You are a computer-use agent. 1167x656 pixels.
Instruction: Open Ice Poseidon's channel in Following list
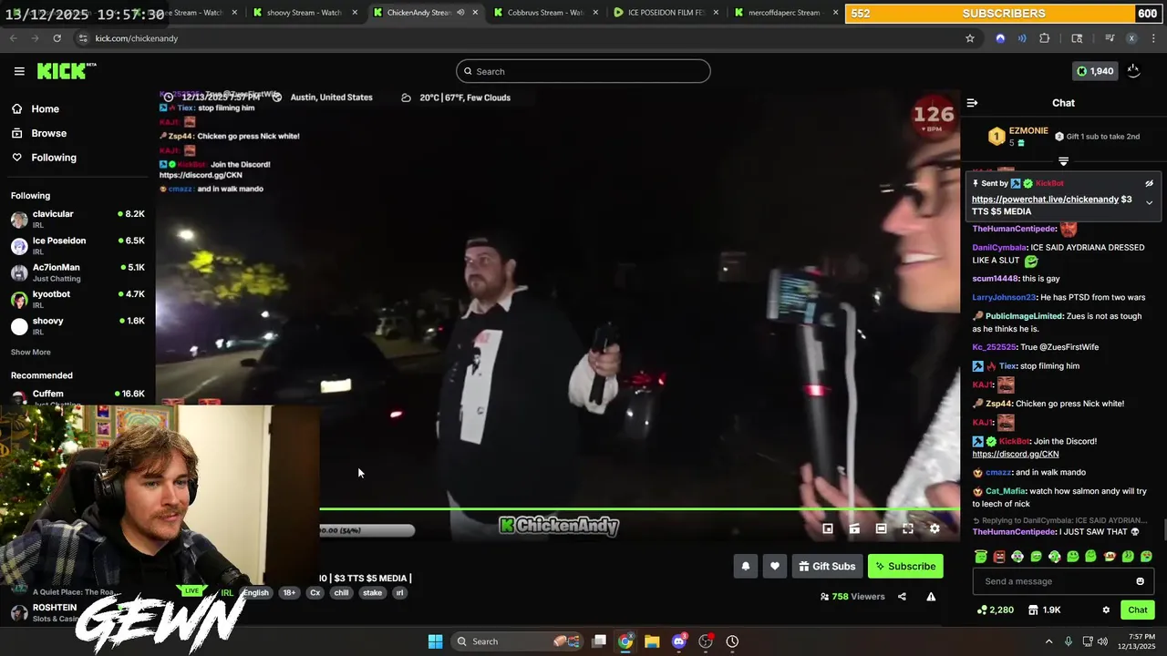[77, 245]
